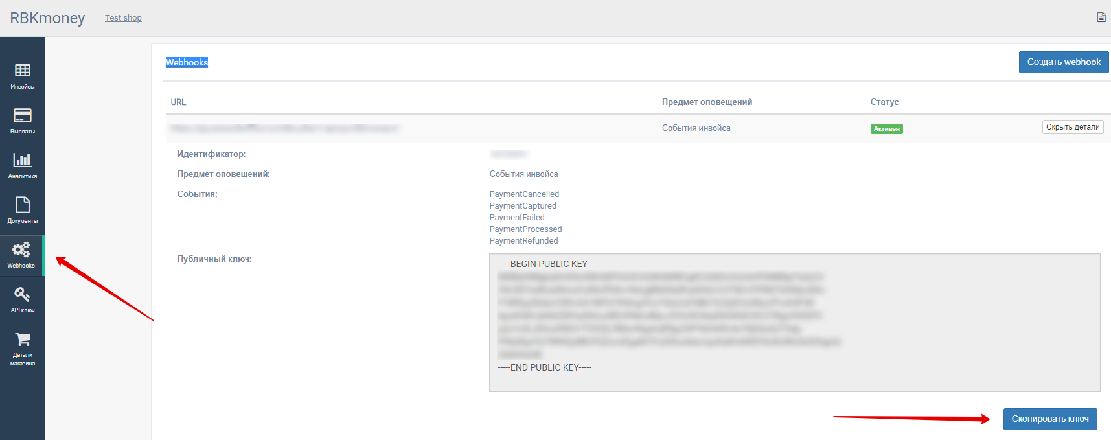The height and width of the screenshot is (440, 1111).
Task: Click inside the public key text box
Action: [x=794, y=322]
